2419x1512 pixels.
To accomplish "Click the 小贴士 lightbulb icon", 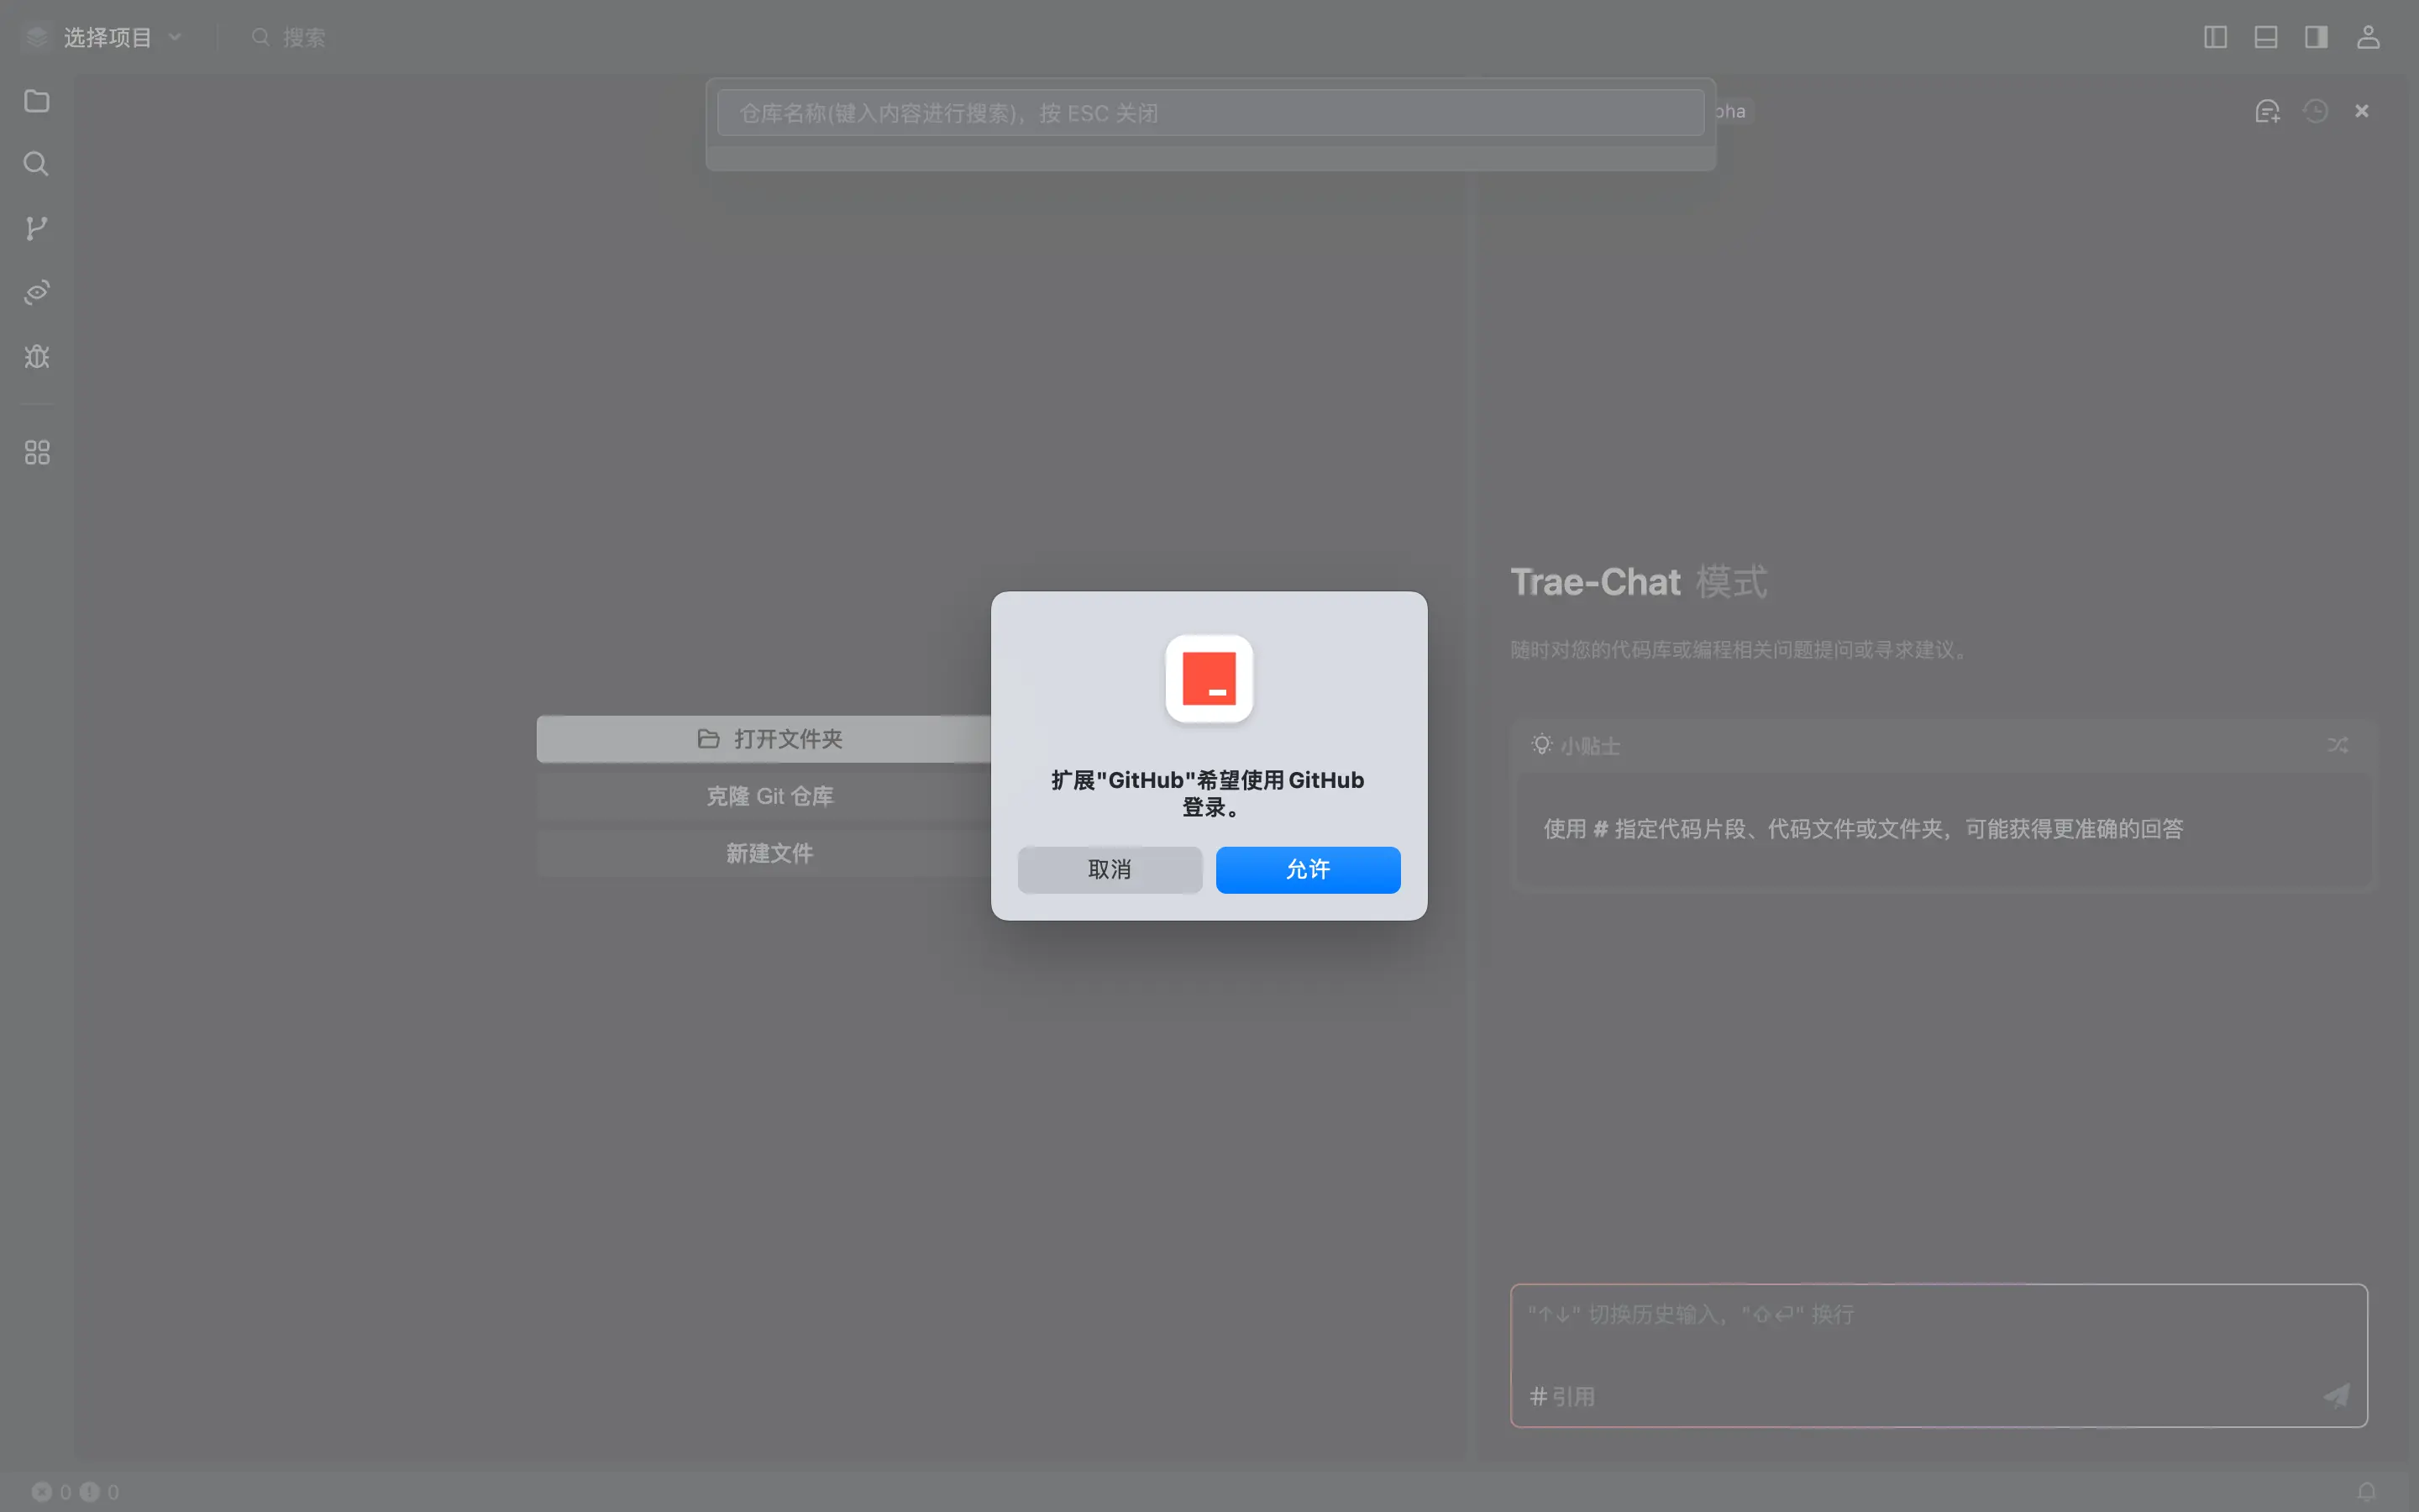I will click(x=1541, y=745).
